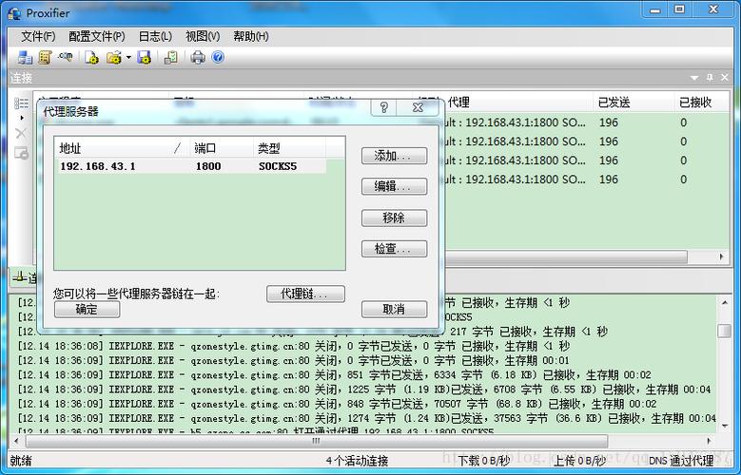The width and height of the screenshot is (741, 475).
Task: Click log line timestamped 18:36:08
Action: (x=294, y=346)
